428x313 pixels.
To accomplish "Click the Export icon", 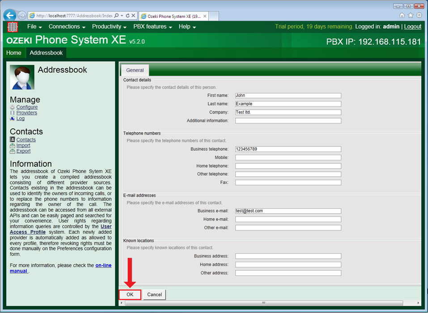I will point(12,151).
